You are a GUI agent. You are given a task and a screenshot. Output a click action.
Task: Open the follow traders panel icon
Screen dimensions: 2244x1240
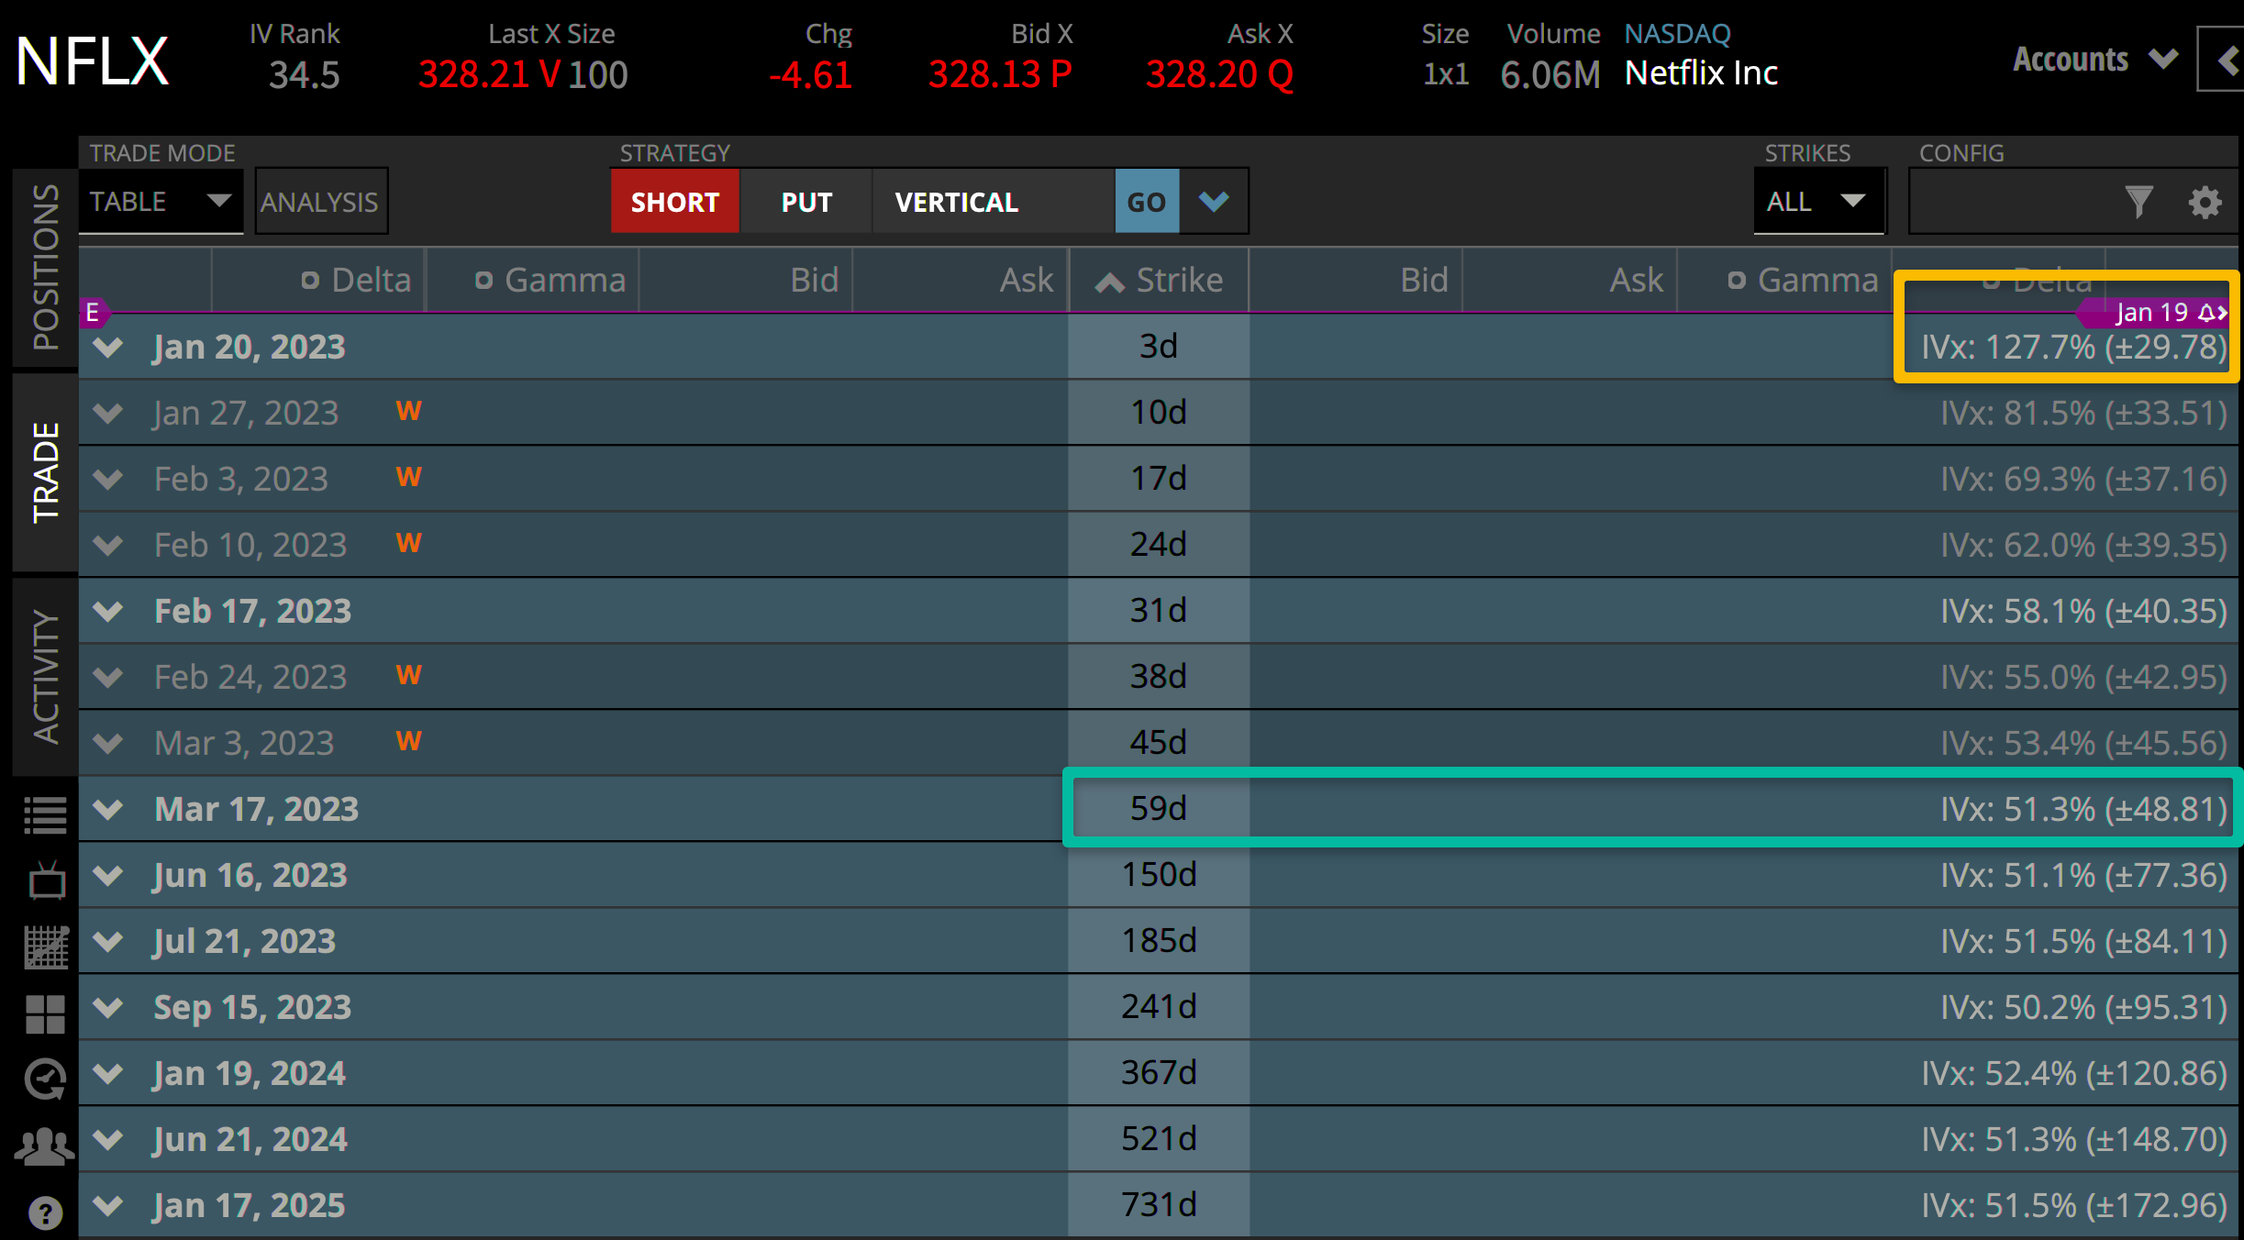[x=42, y=1144]
